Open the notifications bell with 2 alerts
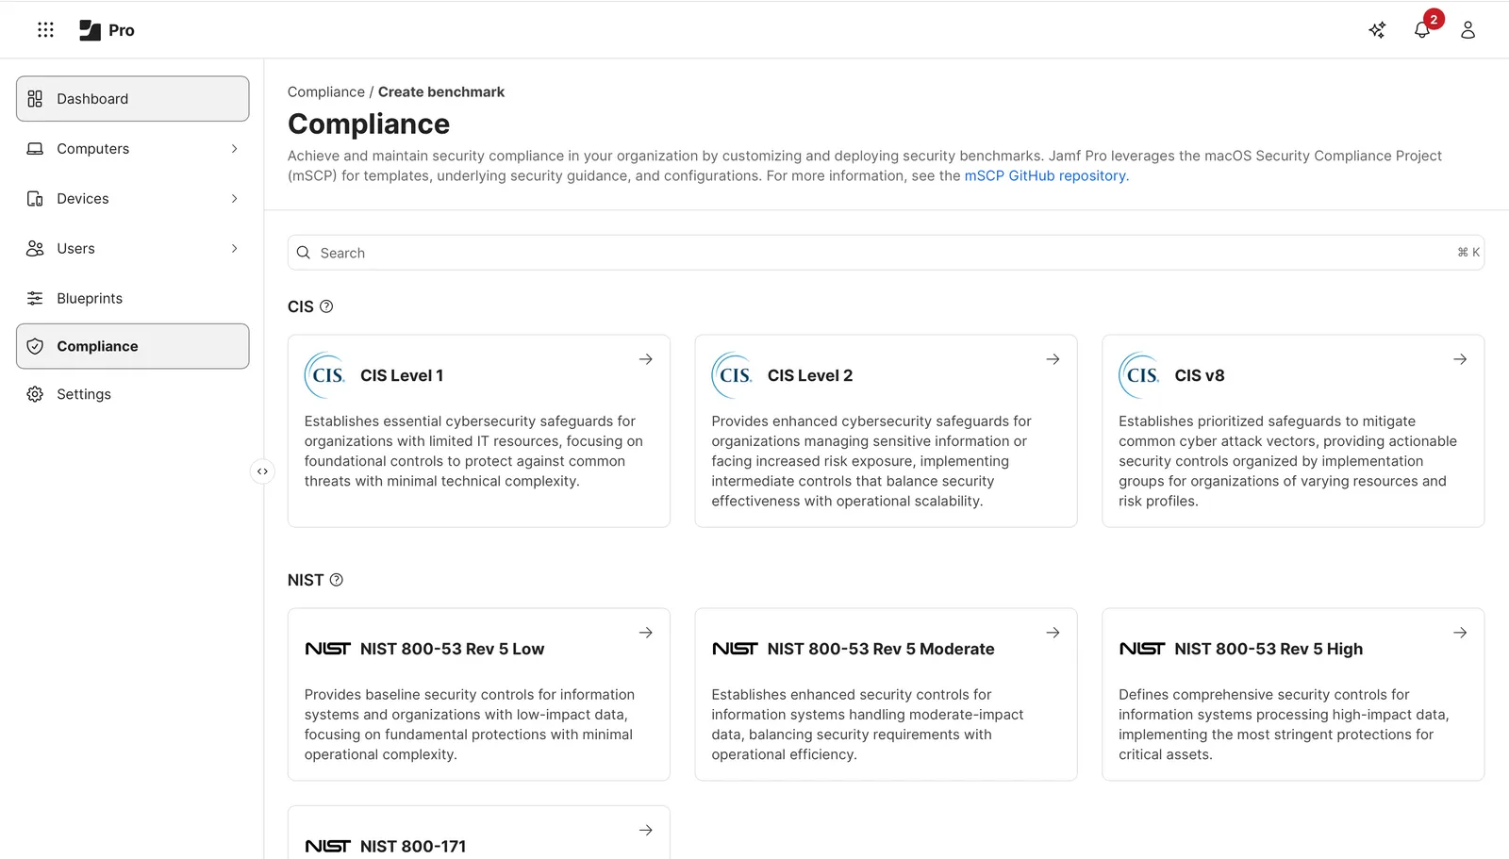 tap(1422, 29)
